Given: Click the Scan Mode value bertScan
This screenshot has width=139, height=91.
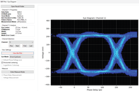Looking at the screenshot, I should pyautogui.click(x=20, y=16).
